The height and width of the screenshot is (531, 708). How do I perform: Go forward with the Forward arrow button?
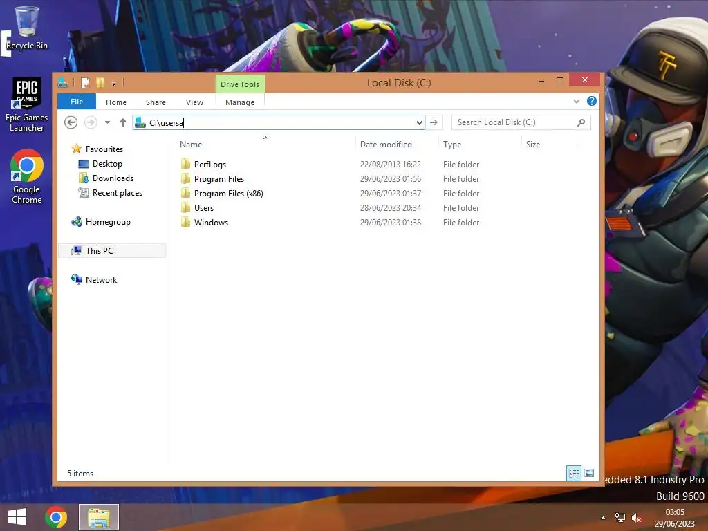pyautogui.click(x=91, y=122)
